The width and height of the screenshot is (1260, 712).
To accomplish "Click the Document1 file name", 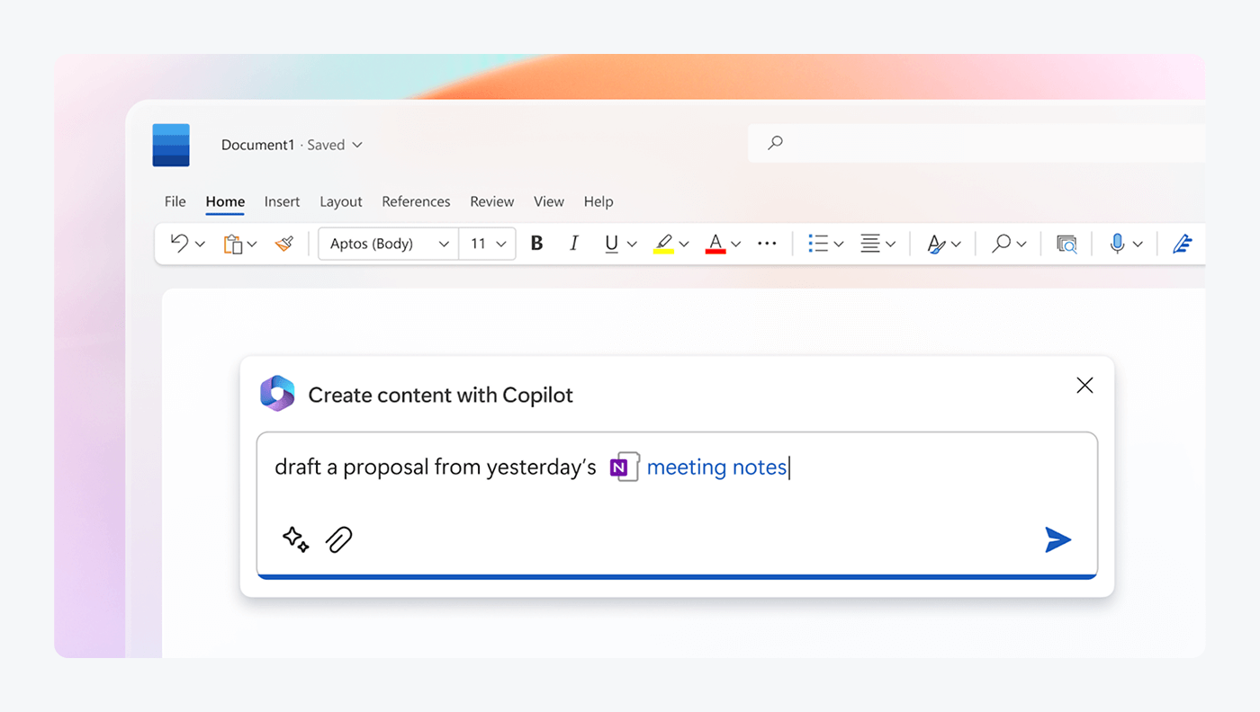I will coord(257,145).
